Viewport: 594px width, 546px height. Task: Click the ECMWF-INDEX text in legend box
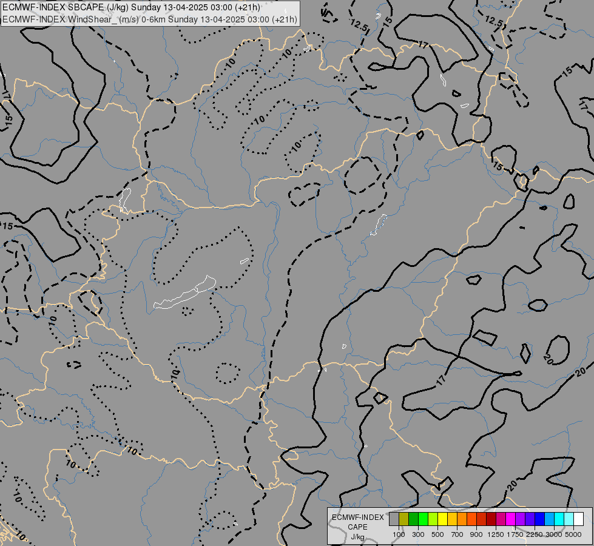[357, 517]
